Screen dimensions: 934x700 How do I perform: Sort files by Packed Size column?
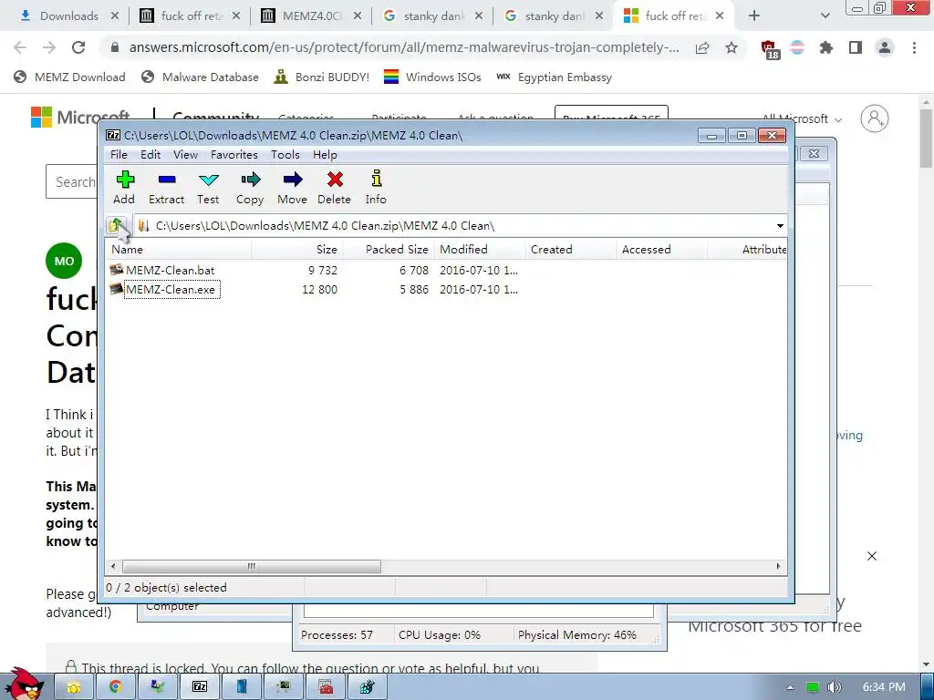(x=388, y=250)
